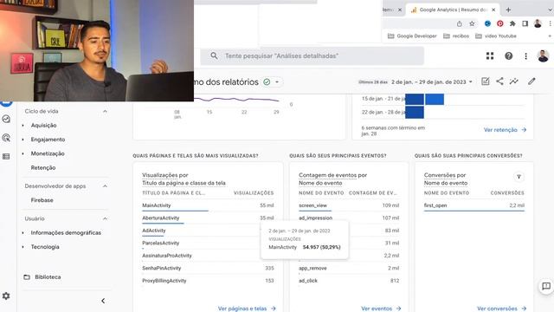Expand the Tecnologia menu item

click(x=45, y=247)
